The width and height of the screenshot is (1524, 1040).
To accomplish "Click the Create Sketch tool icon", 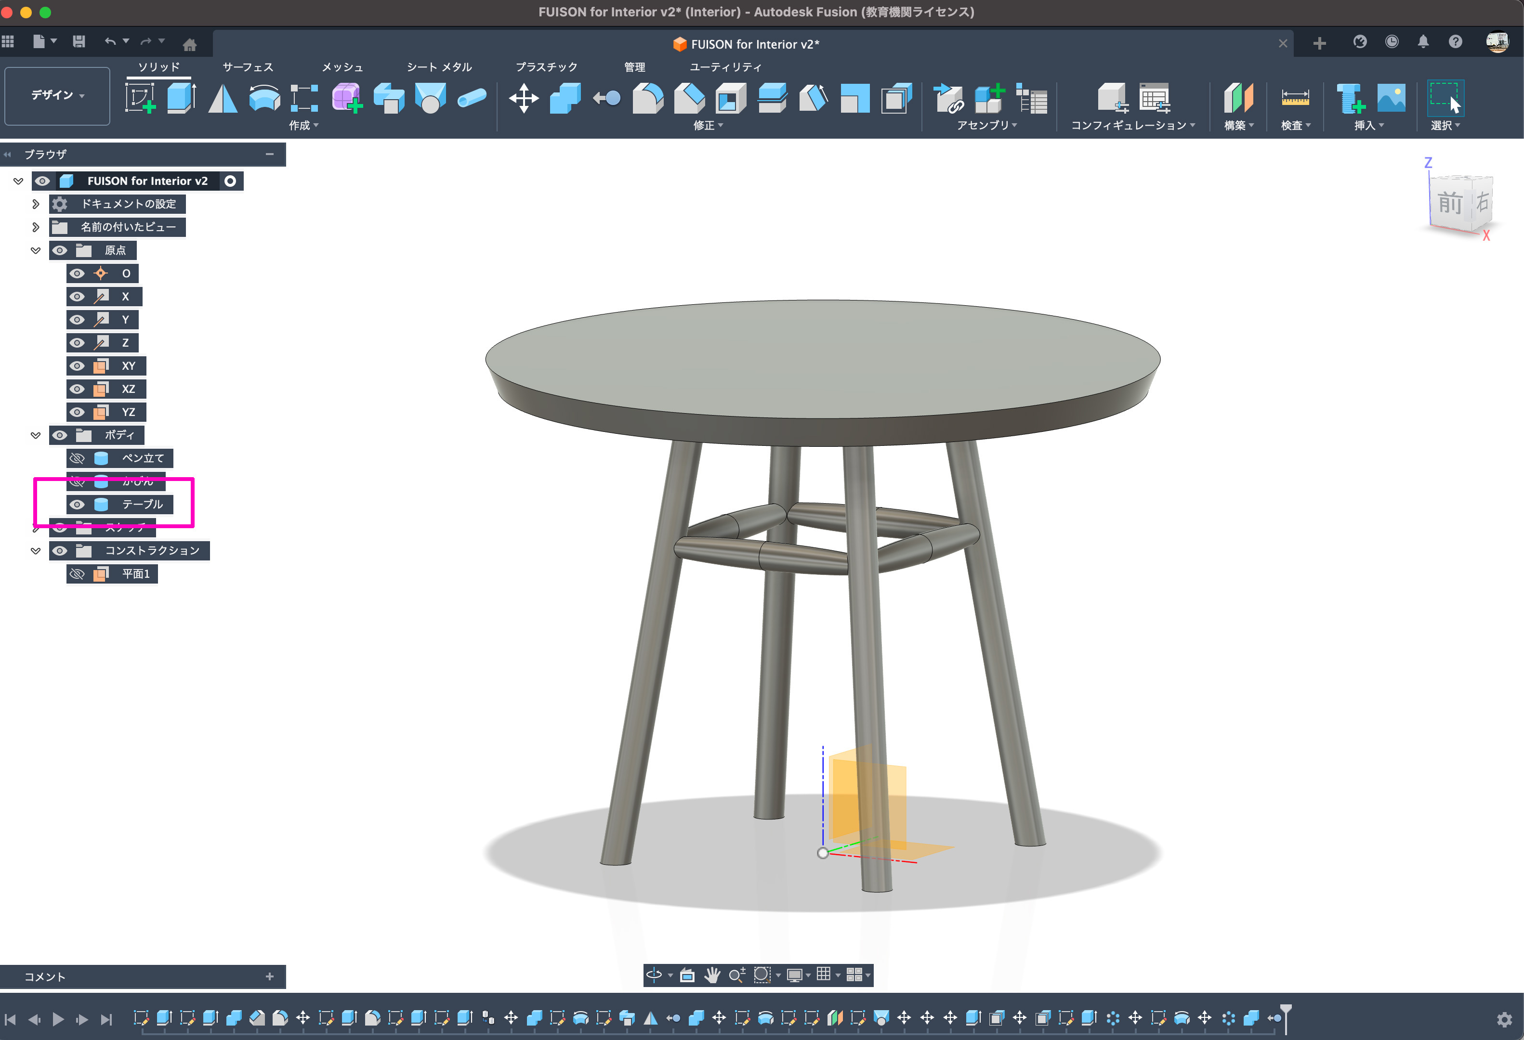I will 140,98.
